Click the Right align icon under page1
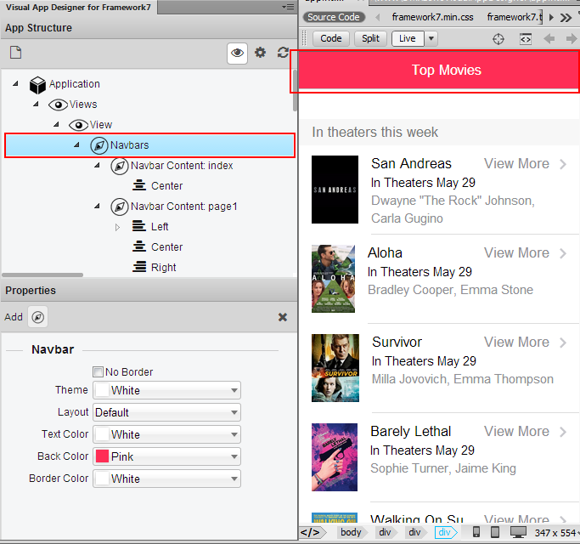The height and width of the screenshot is (544, 580). pos(139,266)
